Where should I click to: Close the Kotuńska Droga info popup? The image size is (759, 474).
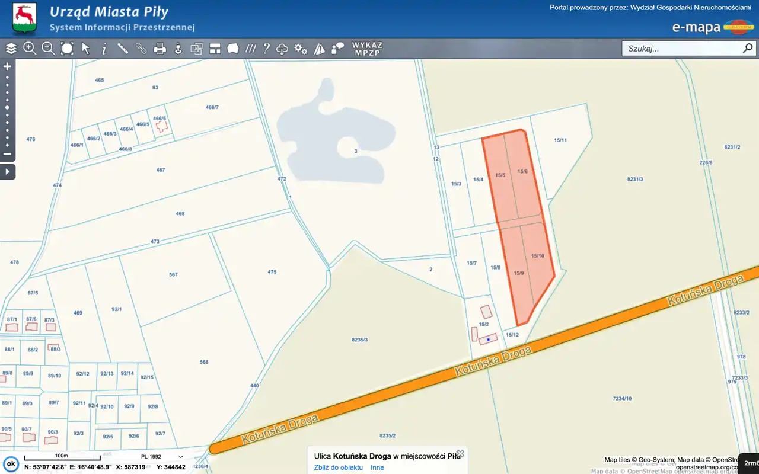[460, 454]
